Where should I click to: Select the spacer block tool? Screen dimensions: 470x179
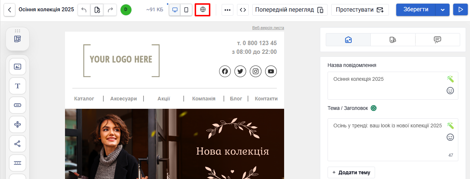pos(18,124)
